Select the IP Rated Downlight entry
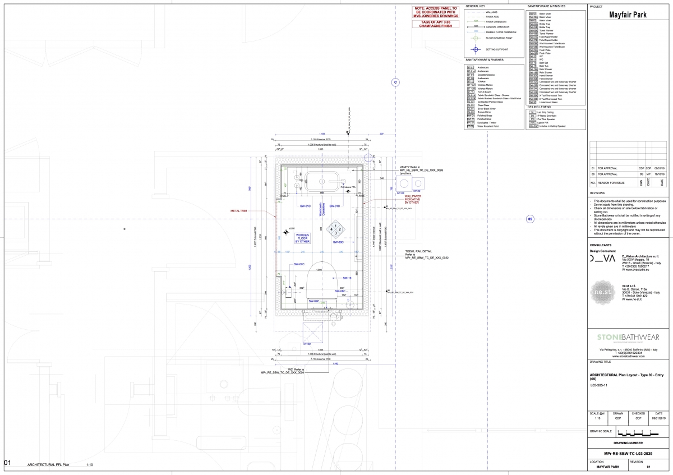 (x=543, y=116)
